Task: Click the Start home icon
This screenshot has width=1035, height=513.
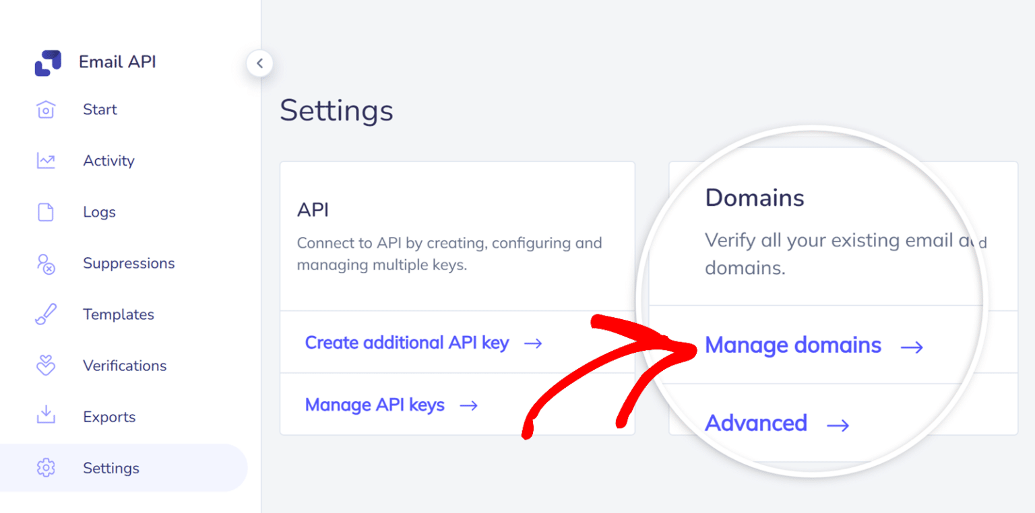Action: coord(45,110)
